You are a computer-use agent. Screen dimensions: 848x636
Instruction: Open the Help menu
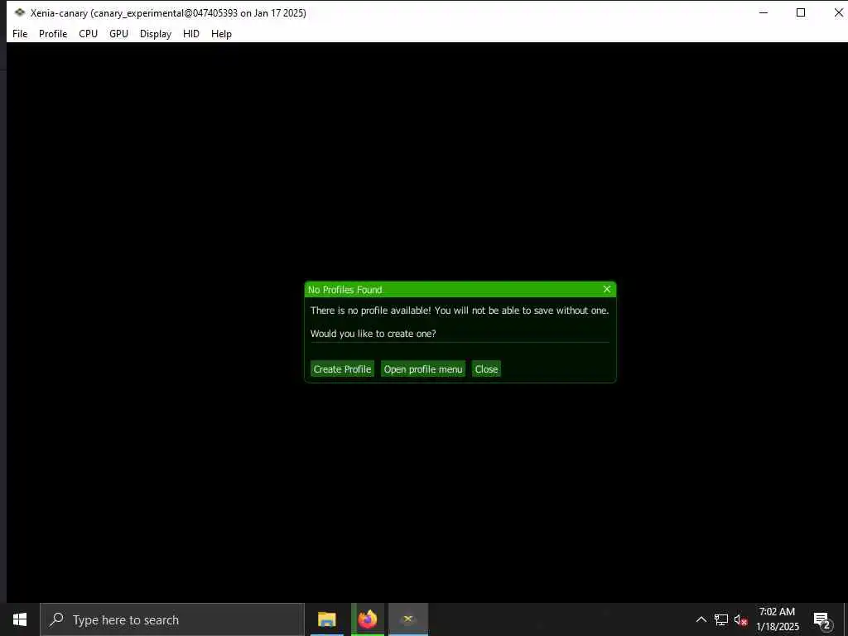221,33
